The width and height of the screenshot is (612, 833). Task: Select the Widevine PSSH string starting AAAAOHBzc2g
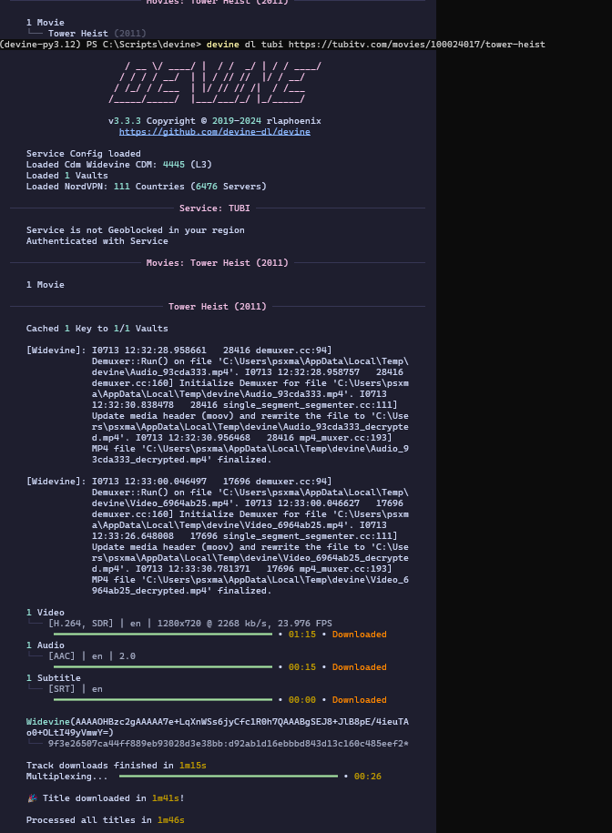pyautogui.click(x=218, y=727)
